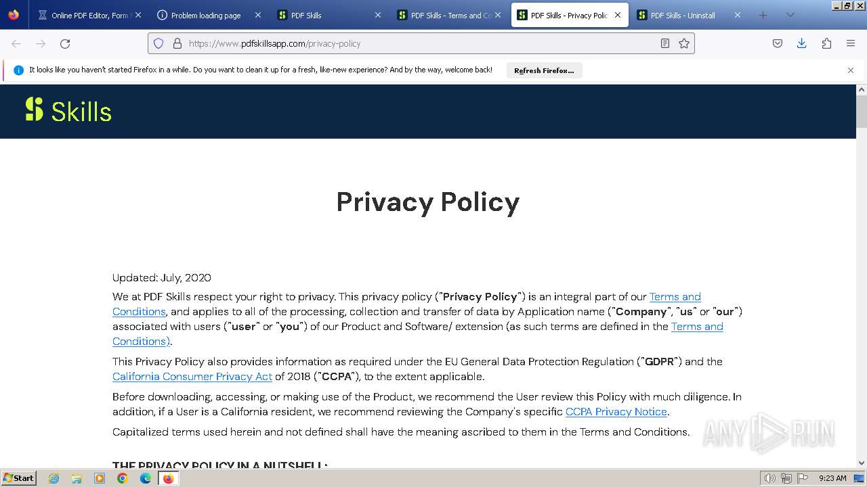Expand the list all tabs dropdown

click(790, 15)
